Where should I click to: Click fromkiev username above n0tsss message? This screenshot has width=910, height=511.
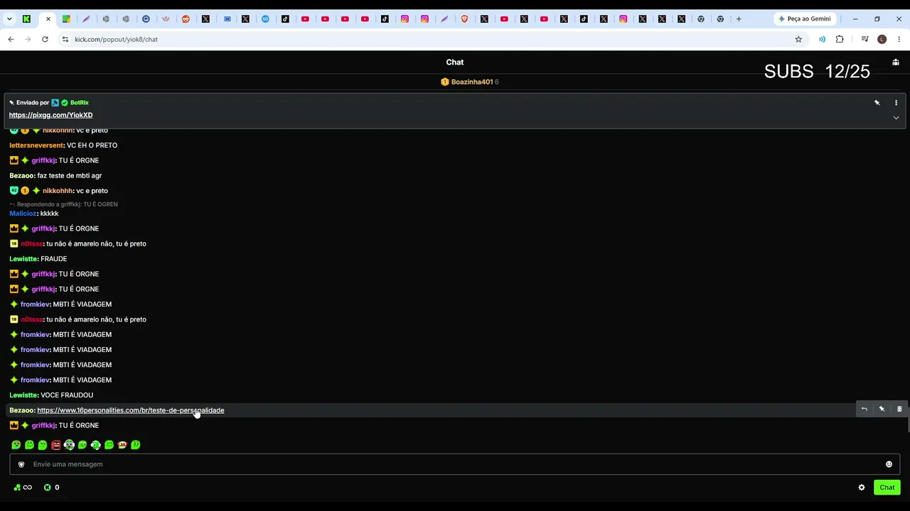coord(36,304)
